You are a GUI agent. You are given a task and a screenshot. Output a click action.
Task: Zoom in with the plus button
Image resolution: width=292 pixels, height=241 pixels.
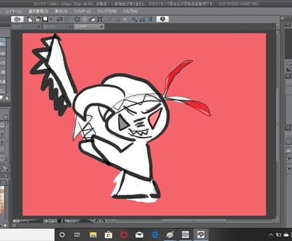(x=53, y=221)
